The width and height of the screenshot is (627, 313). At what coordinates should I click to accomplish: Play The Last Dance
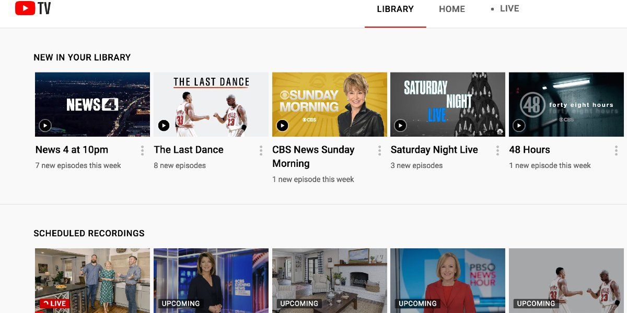click(x=164, y=125)
